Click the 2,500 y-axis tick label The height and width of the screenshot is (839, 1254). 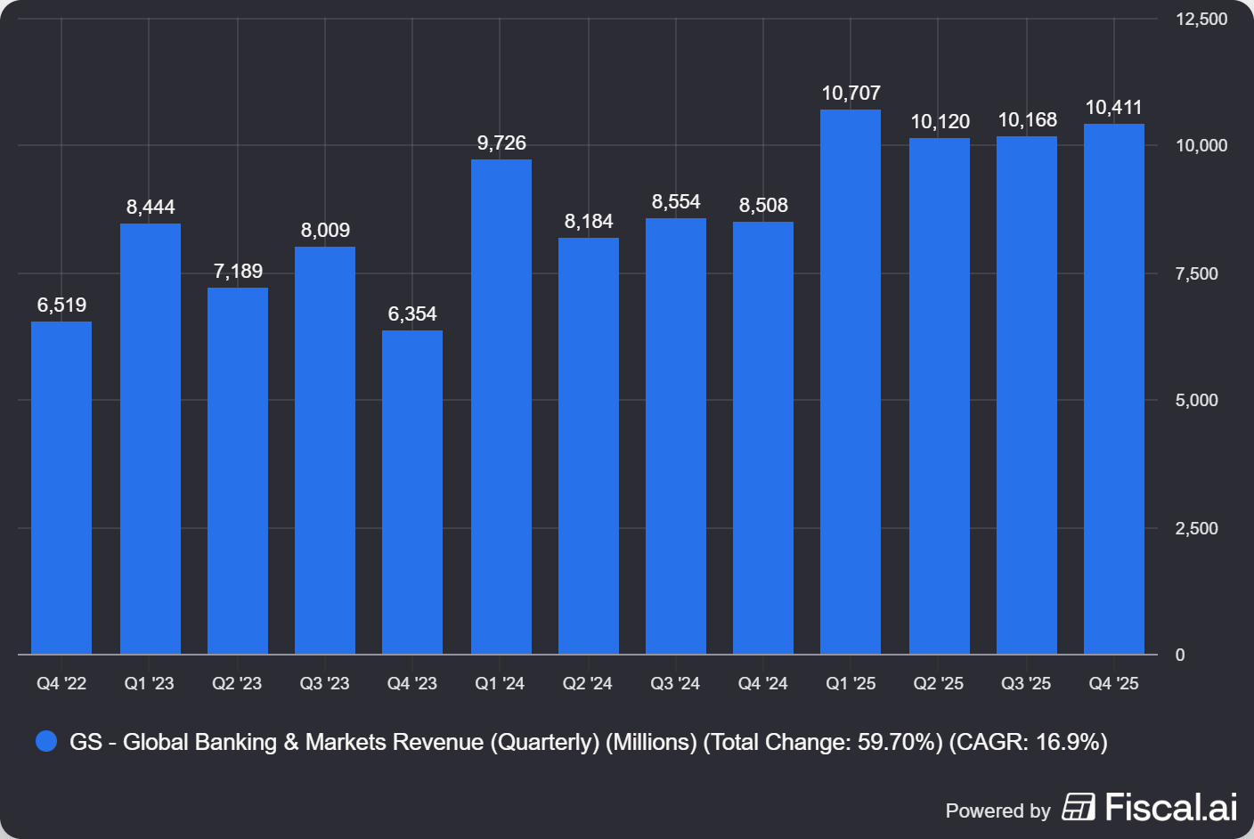coord(1197,528)
